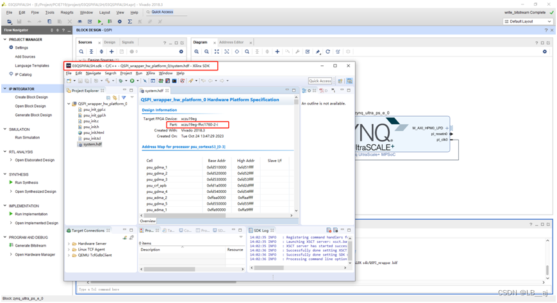Collapse PROJECT MANAGER section in Flow Navigator

(5, 40)
